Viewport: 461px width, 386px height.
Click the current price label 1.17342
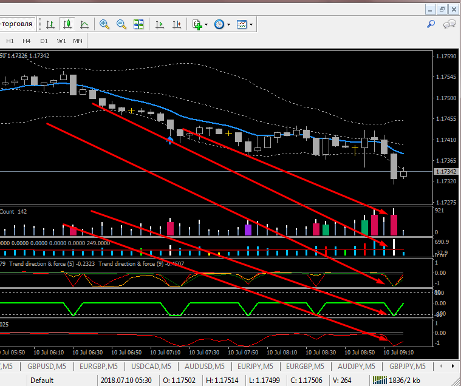pyautogui.click(x=446, y=172)
